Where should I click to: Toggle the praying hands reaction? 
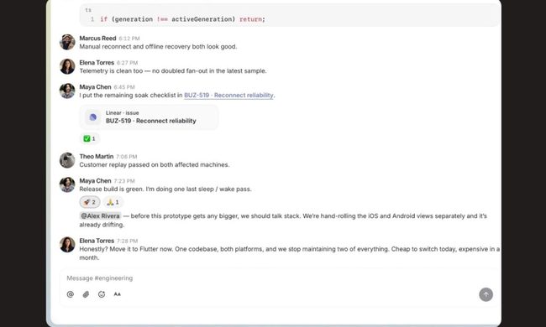click(113, 202)
